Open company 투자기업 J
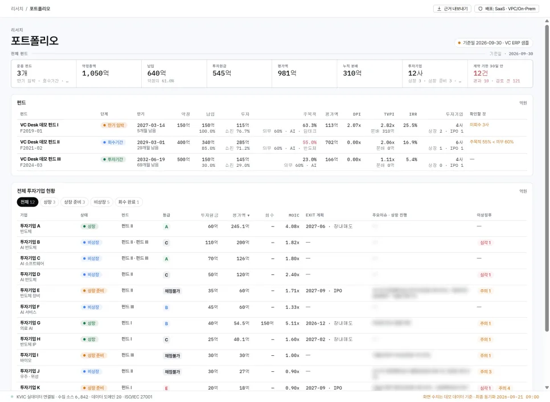 [272, 374]
